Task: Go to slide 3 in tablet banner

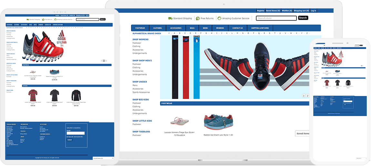Action: click(x=106, y=61)
